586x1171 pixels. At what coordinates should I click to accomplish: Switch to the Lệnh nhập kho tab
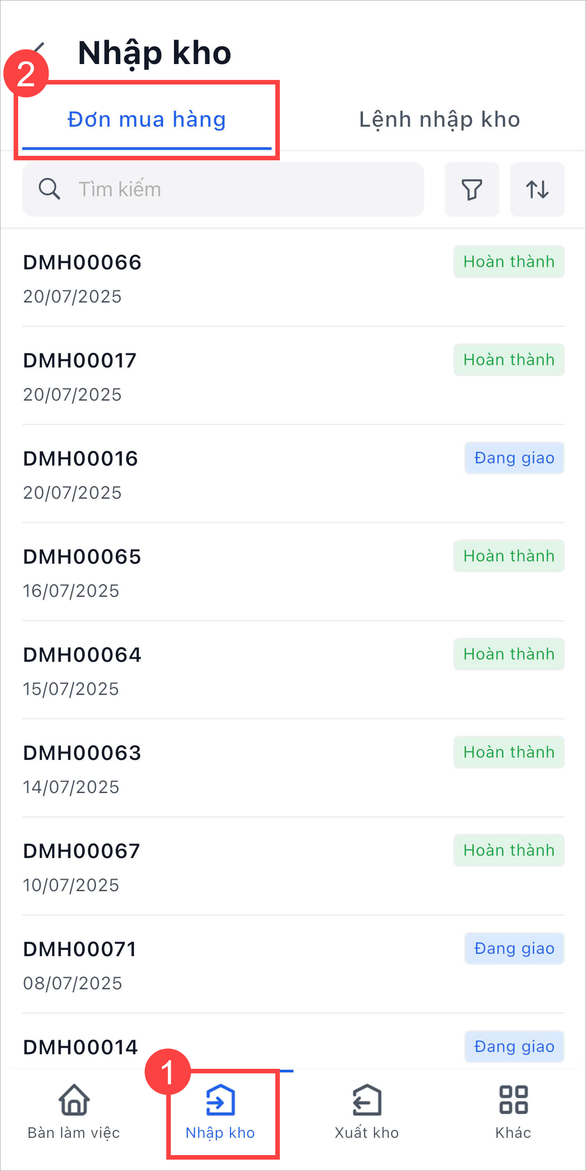pos(439,120)
